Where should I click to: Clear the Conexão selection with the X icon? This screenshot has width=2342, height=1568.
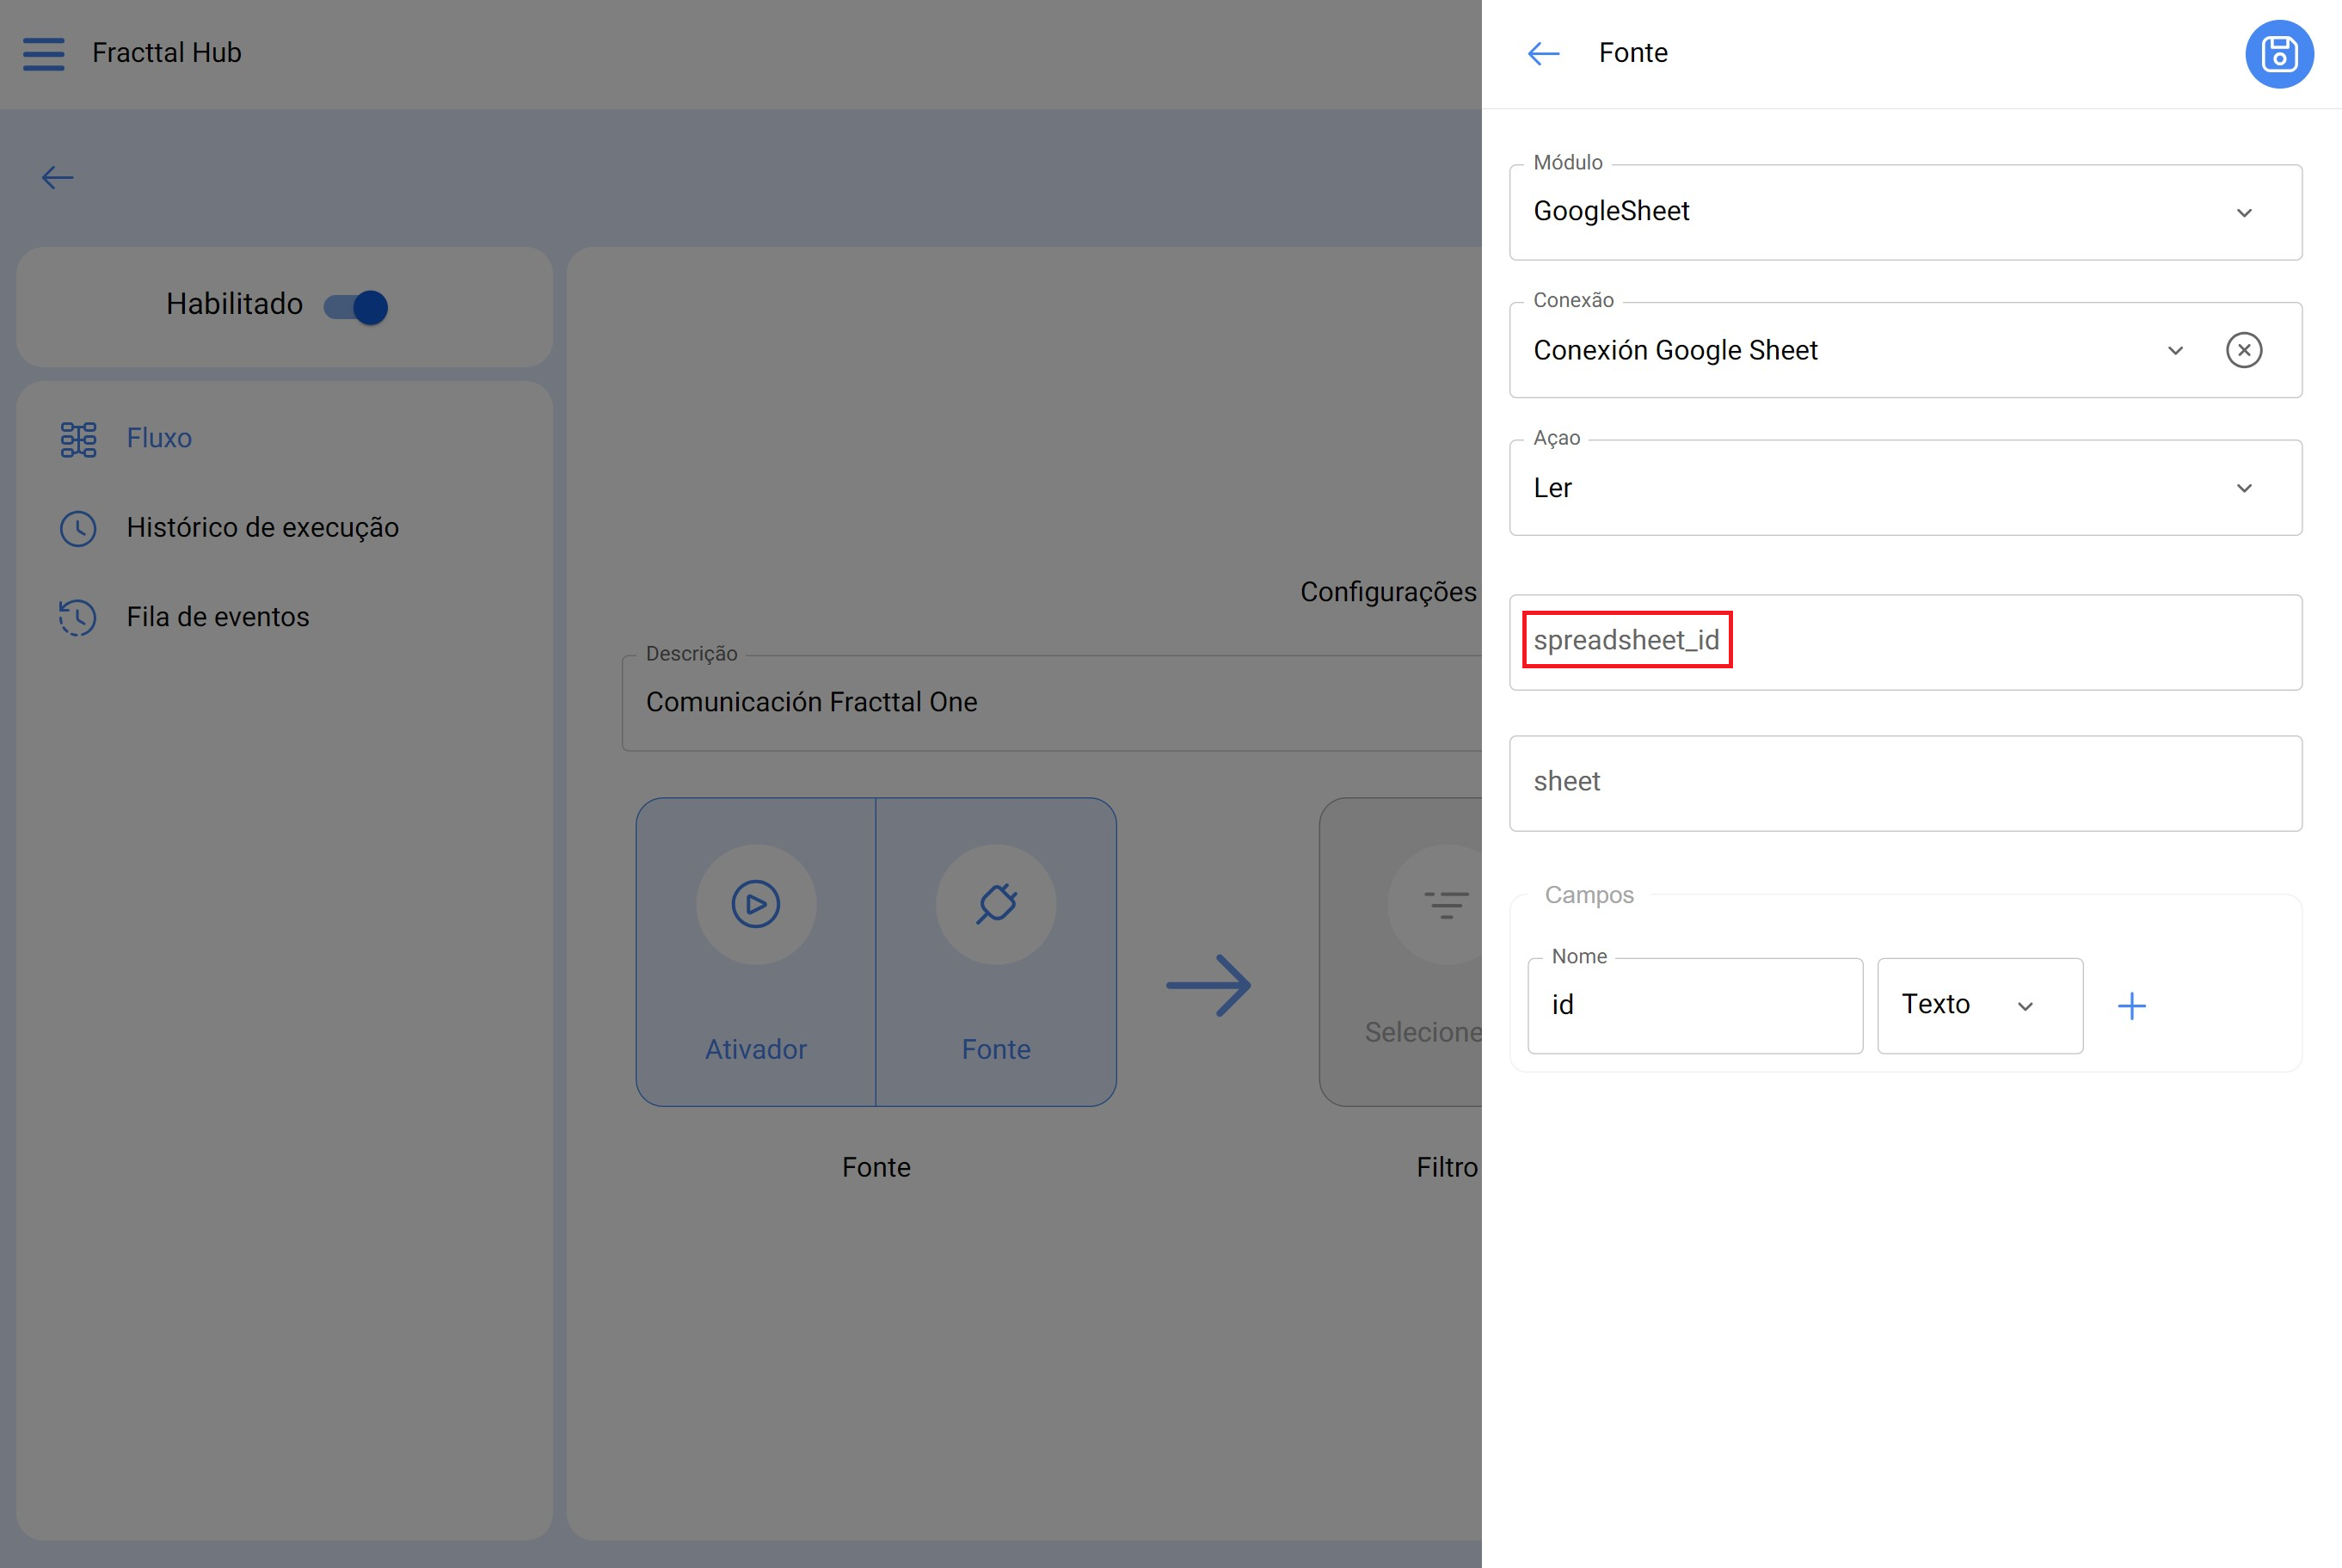click(2244, 350)
